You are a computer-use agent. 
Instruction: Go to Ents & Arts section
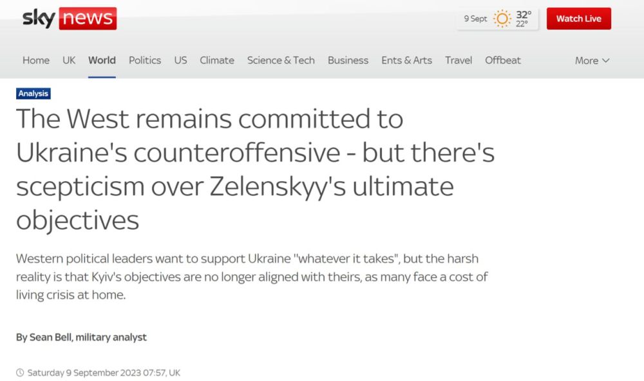(406, 60)
